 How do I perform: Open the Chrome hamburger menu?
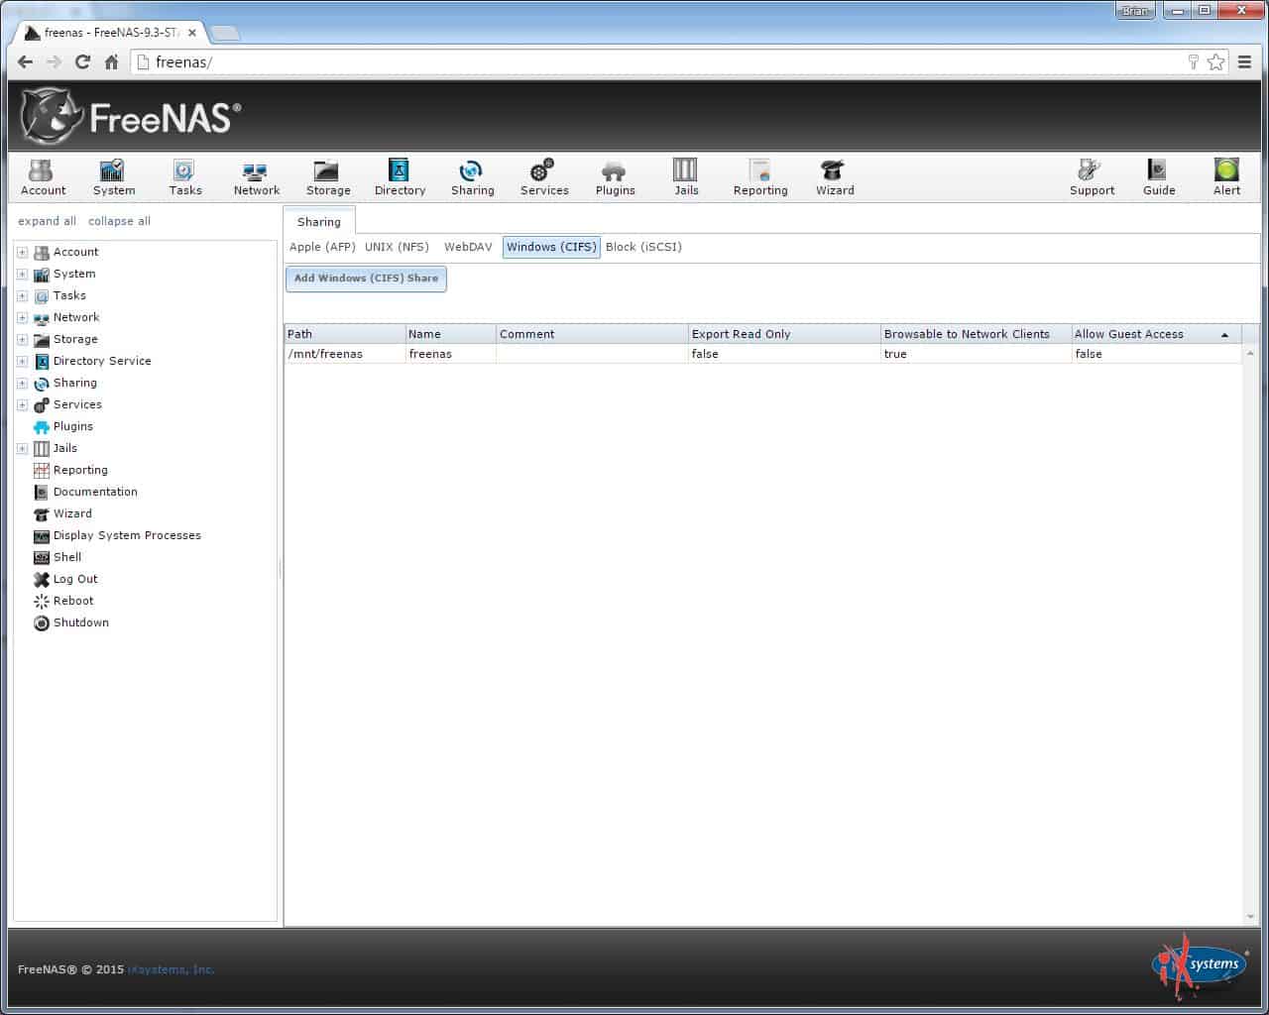[1245, 61]
